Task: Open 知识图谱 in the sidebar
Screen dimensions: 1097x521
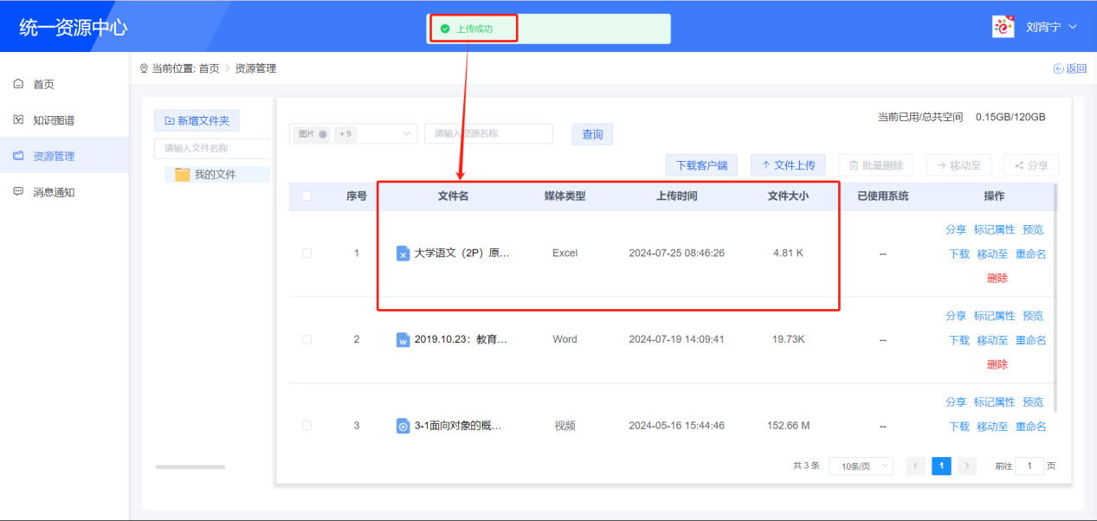Action: tap(53, 120)
